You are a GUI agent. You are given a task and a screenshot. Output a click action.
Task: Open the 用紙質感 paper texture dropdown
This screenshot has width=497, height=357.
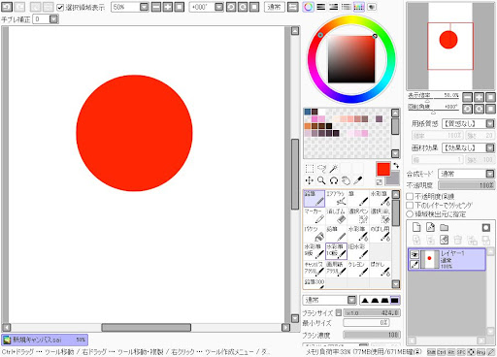click(x=490, y=123)
